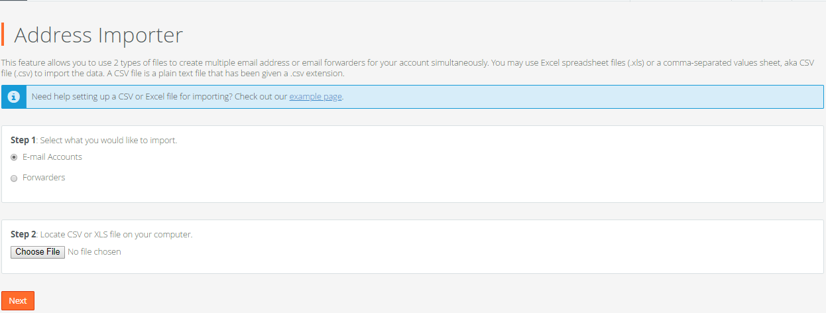Click the No file chosen text
This screenshot has height=313, width=826.
tap(94, 252)
